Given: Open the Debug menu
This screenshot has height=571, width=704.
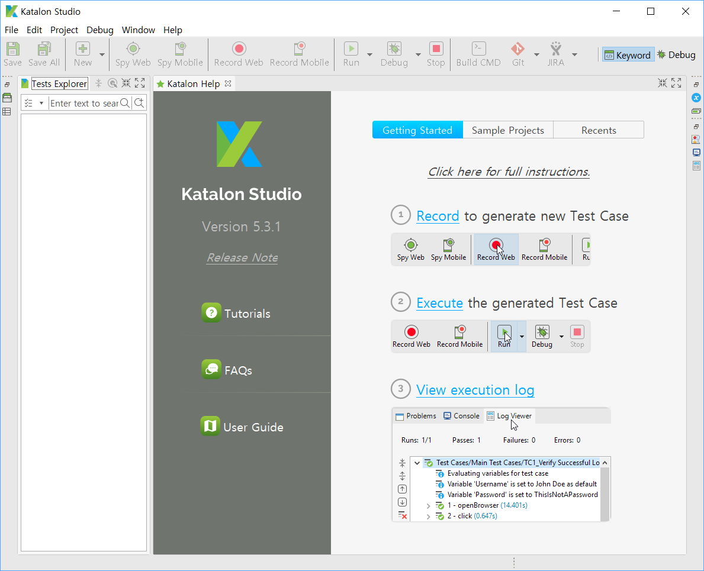Looking at the screenshot, I should 99,30.
